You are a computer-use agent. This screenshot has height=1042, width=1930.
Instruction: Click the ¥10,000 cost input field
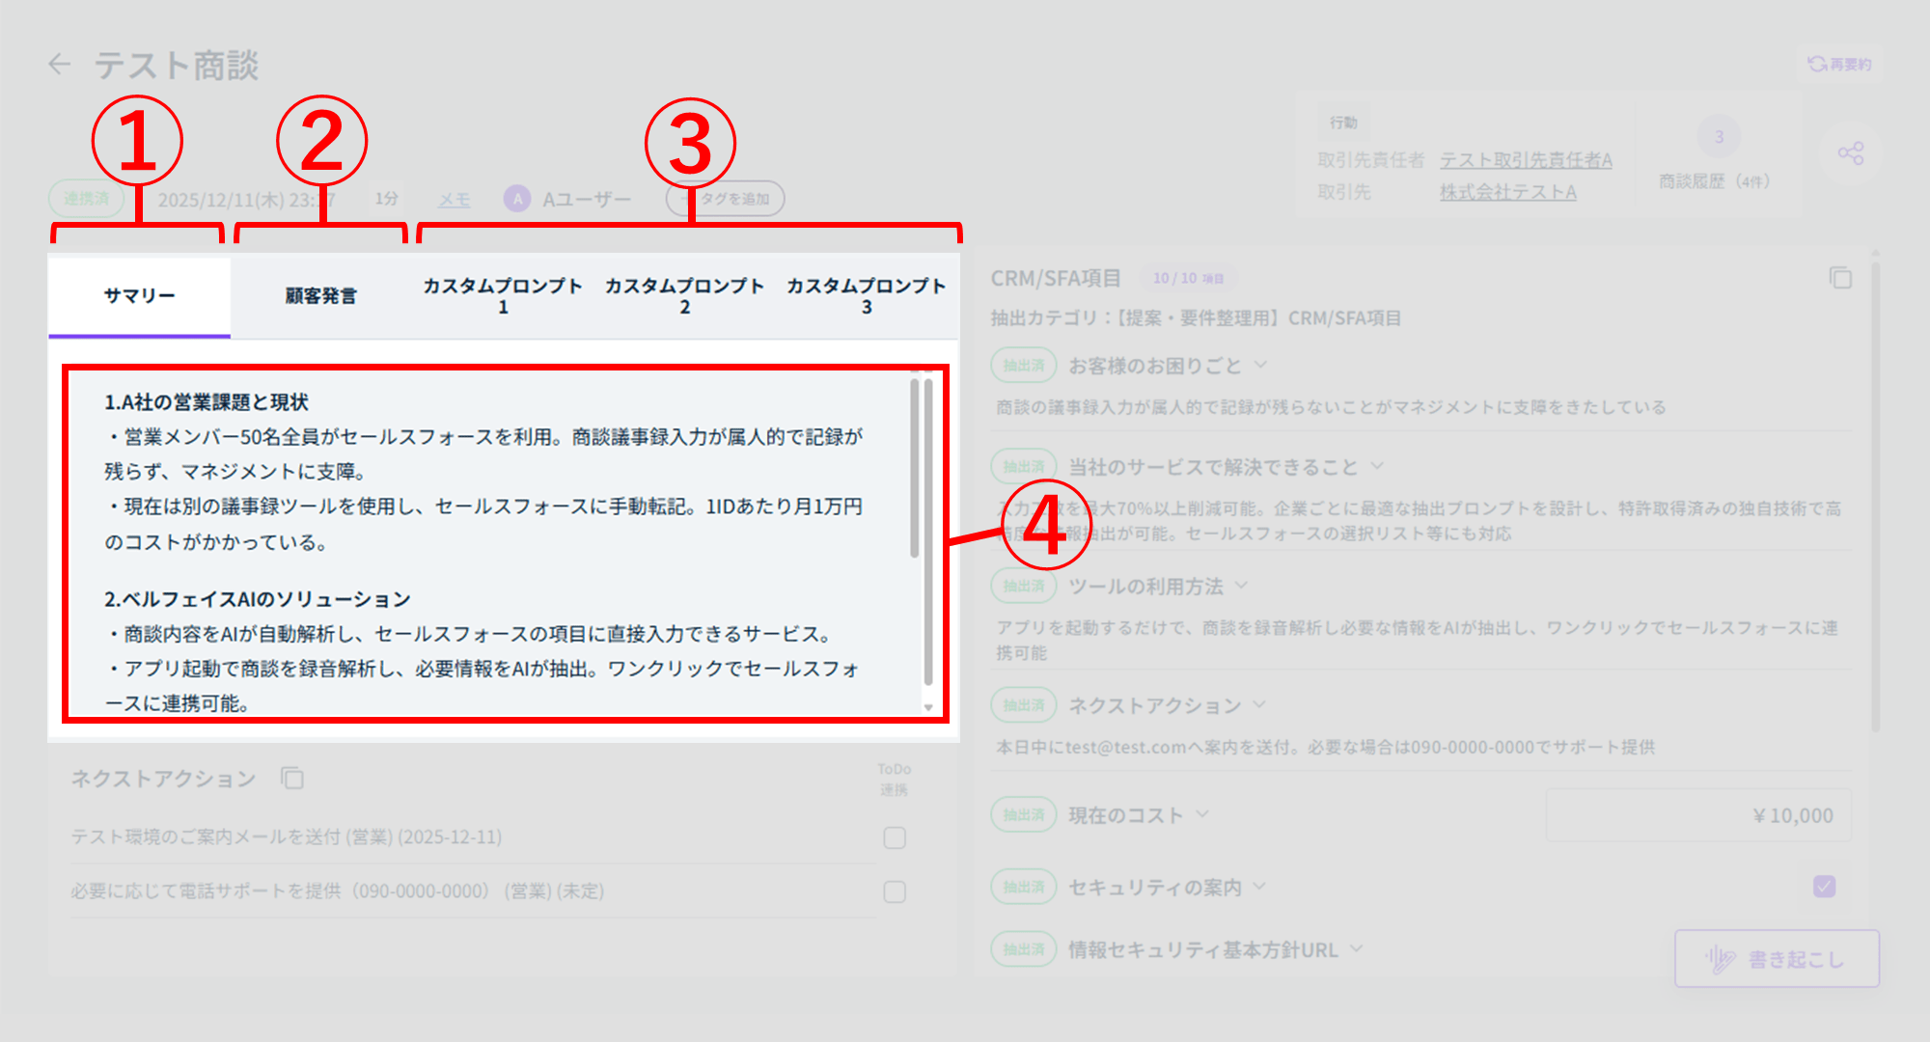[x=1698, y=815]
